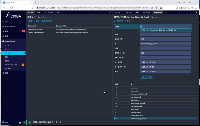Screen dimensions: 200x126
Task: Open the 値のタイプ dropdown
Action: point(166,39)
